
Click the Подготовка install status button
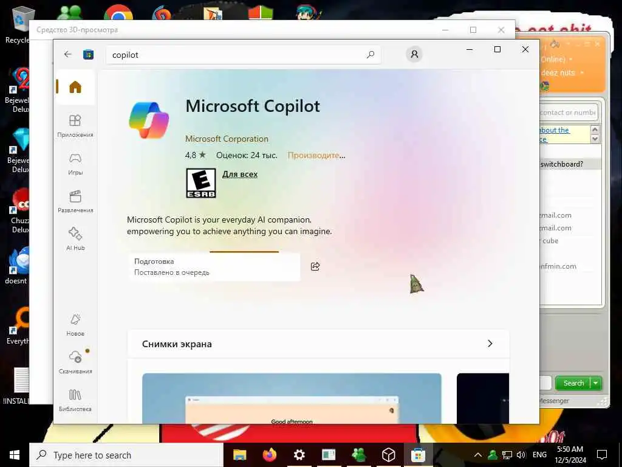coord(214,267)
